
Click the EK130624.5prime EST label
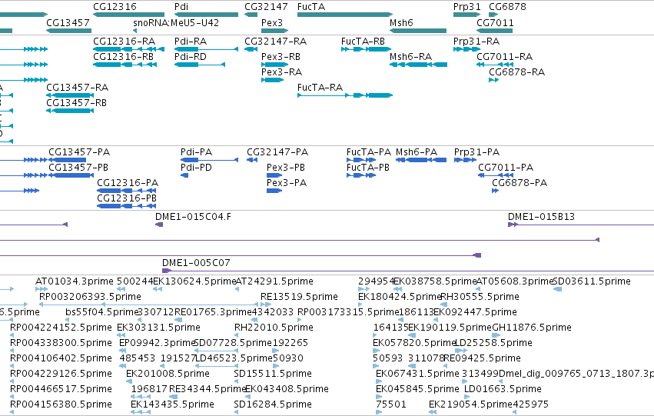194,281
